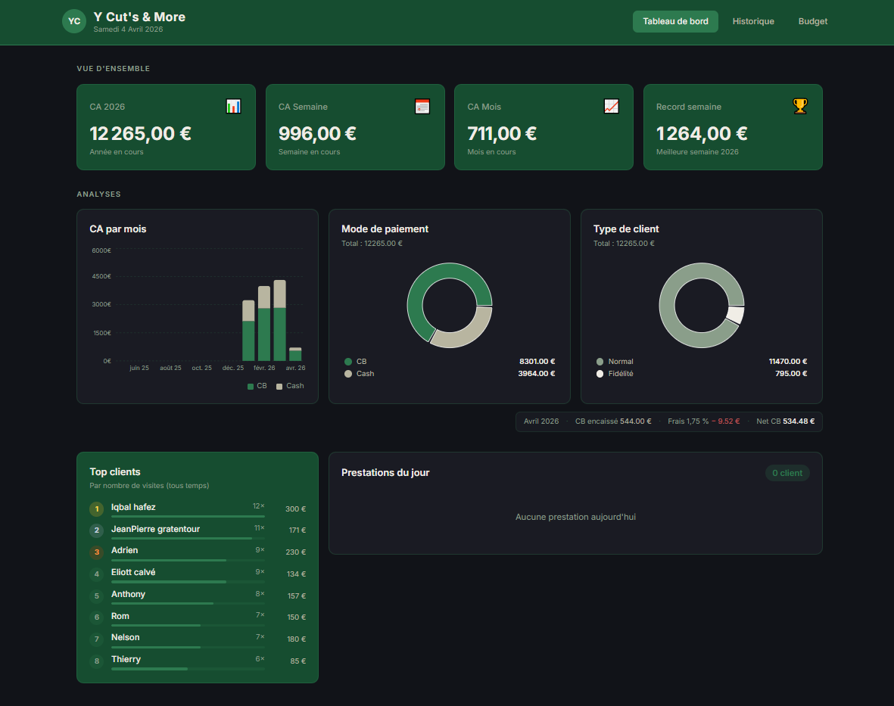Toggle the Cash series in CA par mois legend
The width and height of the screenshot is (894, 706).
(286, 386)
